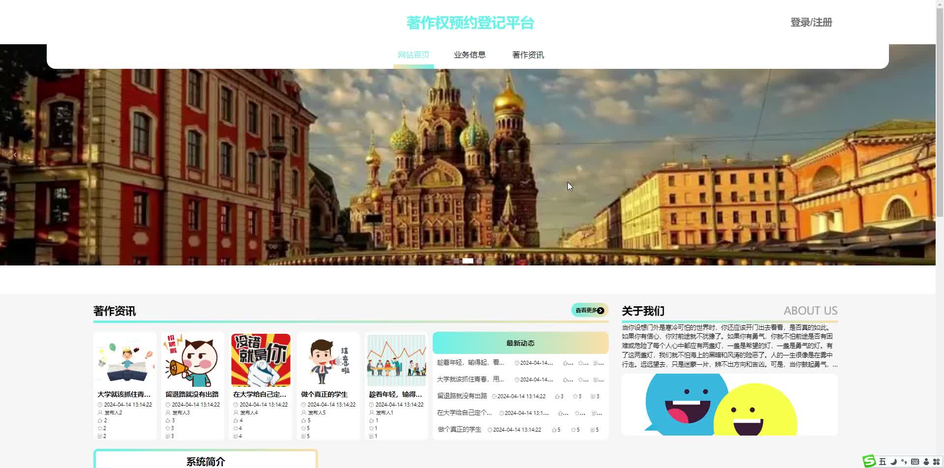
Task: Click like icon on 发布人3 card
Action: pyautogui.click(x=168, y=421)
